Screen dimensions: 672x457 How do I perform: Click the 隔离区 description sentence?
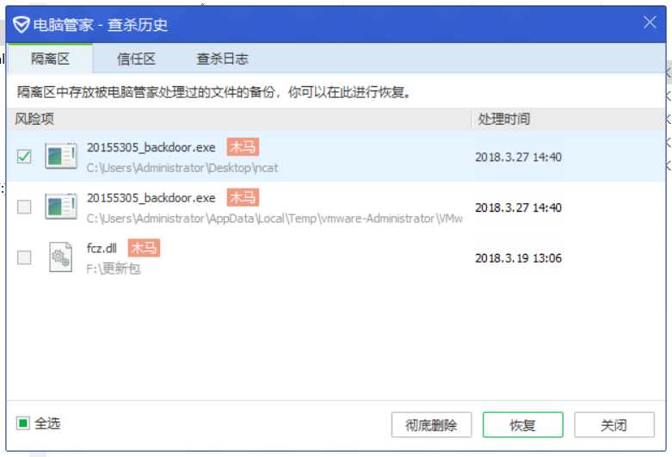pyautogui.click(x=214, y=92)
